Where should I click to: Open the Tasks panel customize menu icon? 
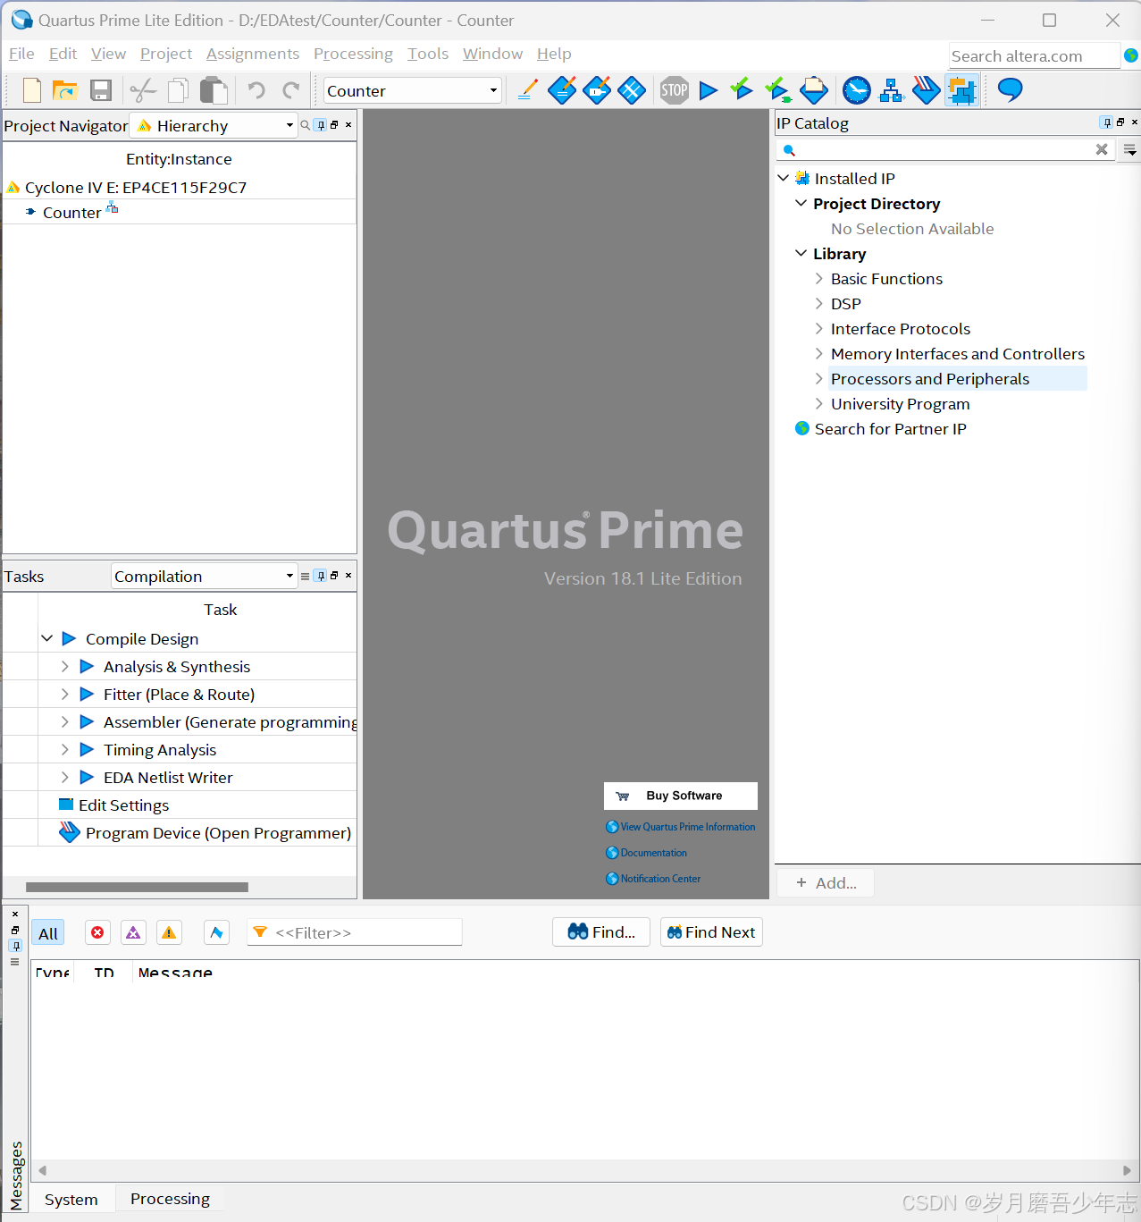click(305, 577)
